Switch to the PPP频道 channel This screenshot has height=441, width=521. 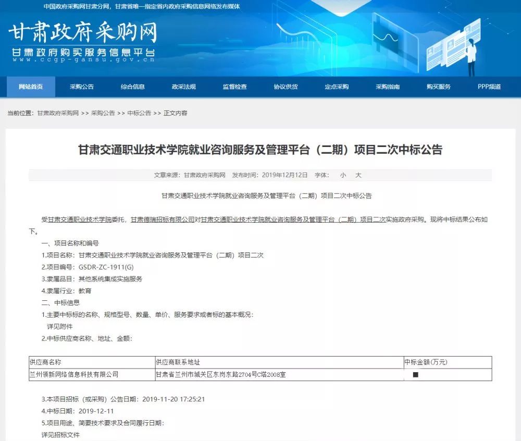click(489, 87)
